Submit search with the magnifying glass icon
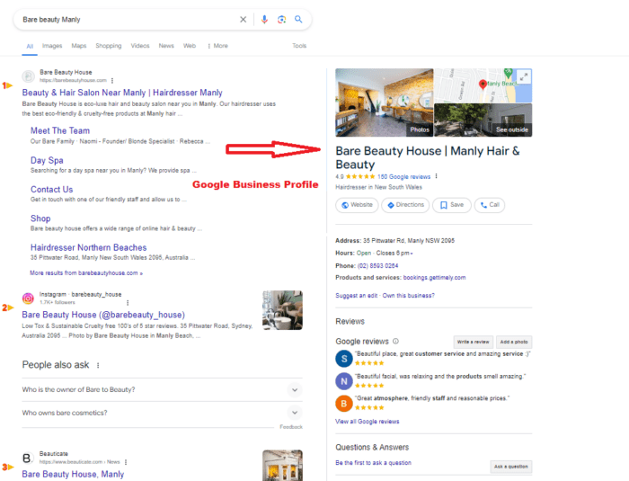This screenshot has width=629, height=481. click(298, 19)
